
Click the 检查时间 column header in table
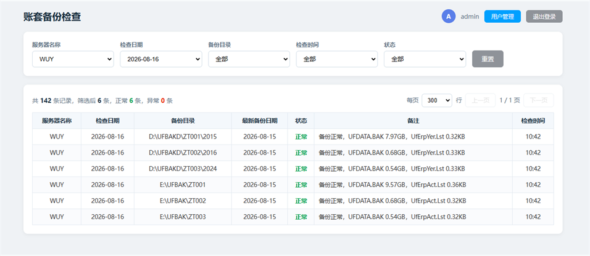pyautogui.click(x=533, y=121)
